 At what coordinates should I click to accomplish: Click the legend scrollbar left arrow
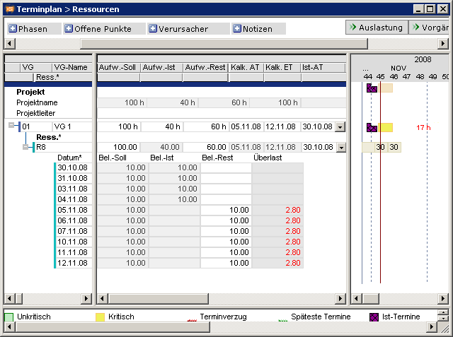pos(9,327)
